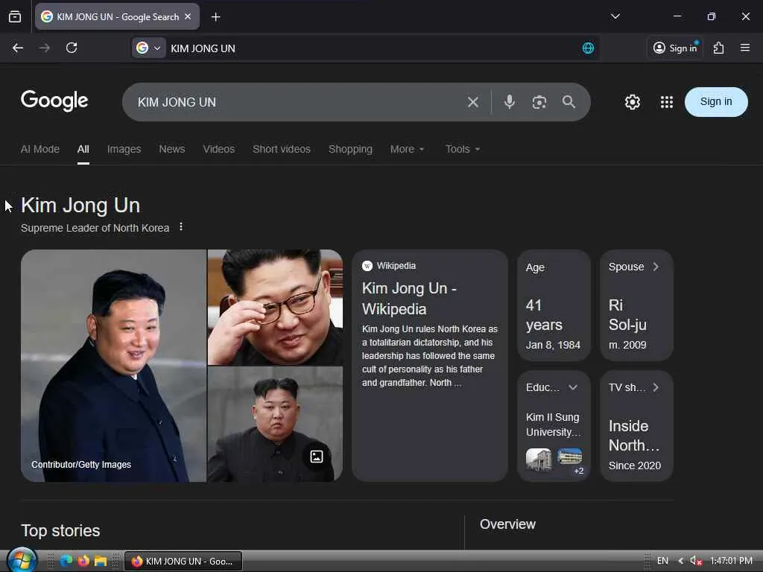
Task: Click the Kim Il Sung University text
Action: (554, 425)
